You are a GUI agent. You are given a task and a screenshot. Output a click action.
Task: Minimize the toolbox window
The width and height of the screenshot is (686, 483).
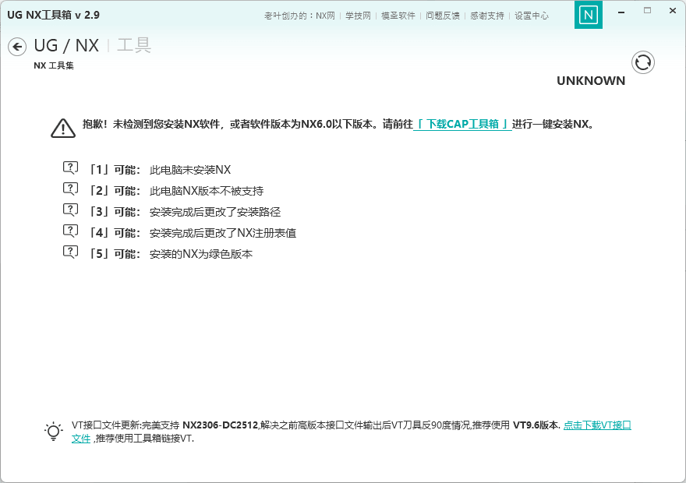click(x=621, y=12)
